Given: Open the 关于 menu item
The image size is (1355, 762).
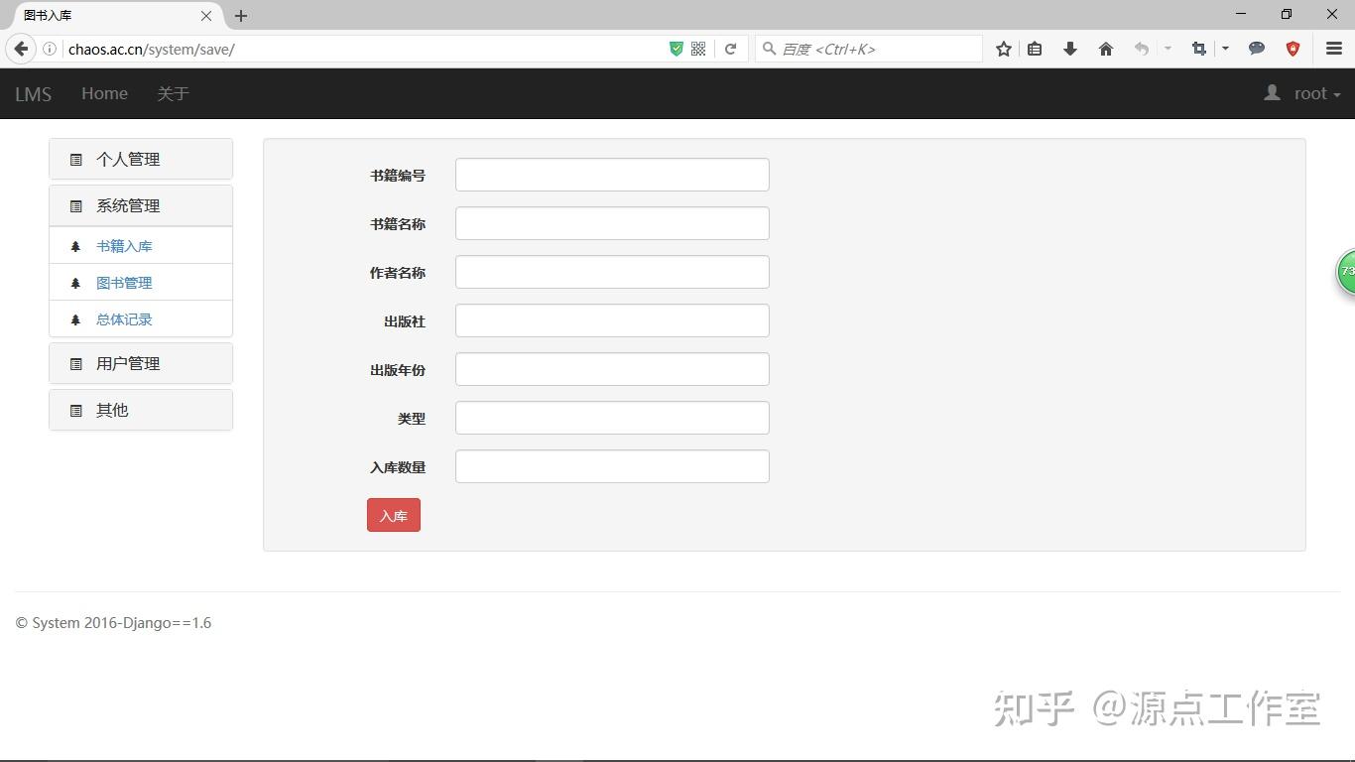Looking at the screenshot, I should tap(174, 93).
